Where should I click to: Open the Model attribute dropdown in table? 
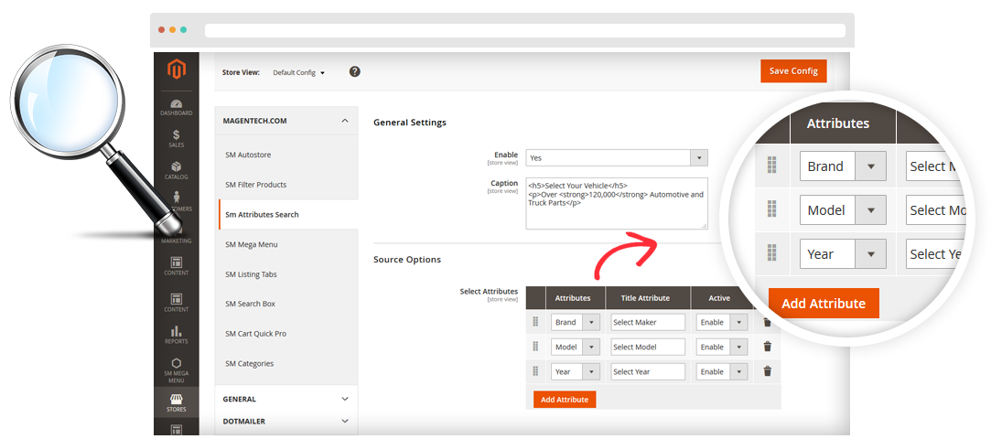[x=576, y=347]
